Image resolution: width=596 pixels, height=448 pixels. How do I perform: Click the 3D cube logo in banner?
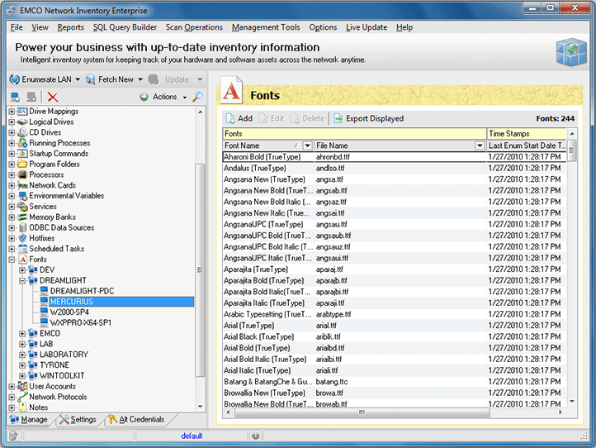pyautogui.click(x=570, y=53)
